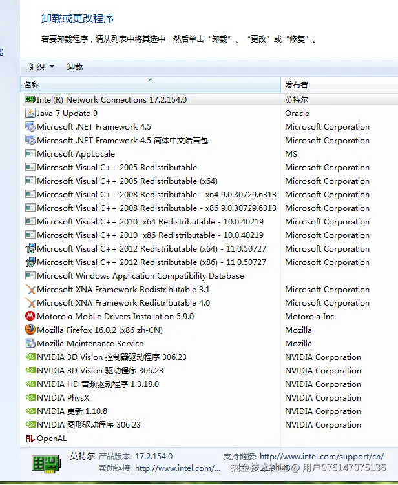Screen dimensions: 398x485
Task: Click the Java 7 Update 9 icon
Action: pos(30,114)
